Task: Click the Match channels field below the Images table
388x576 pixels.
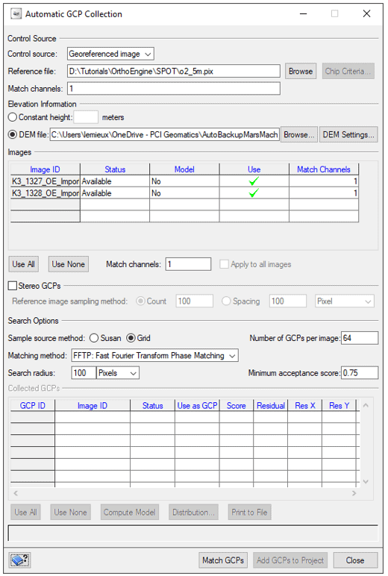Action: click(188, 264)
